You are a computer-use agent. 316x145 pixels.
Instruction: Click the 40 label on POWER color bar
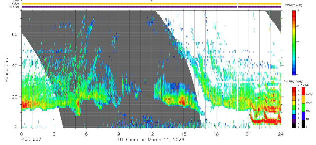tap(298, 10)
